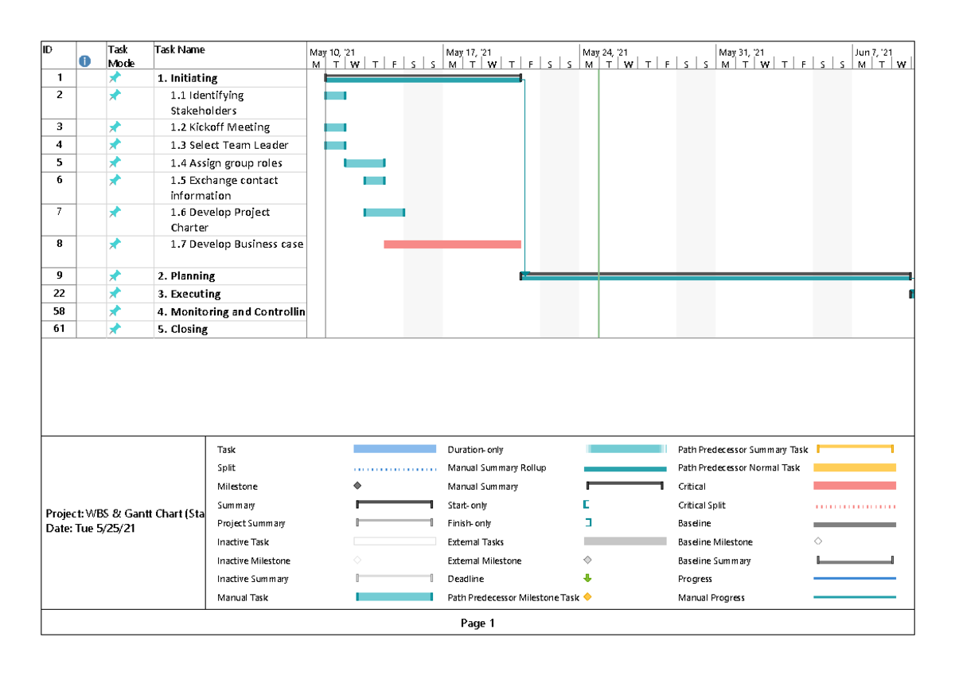Screen dimensions: 955x676
Task: Select the Milestone diamond icon in the legend
Action: click(x=356, y=486)
